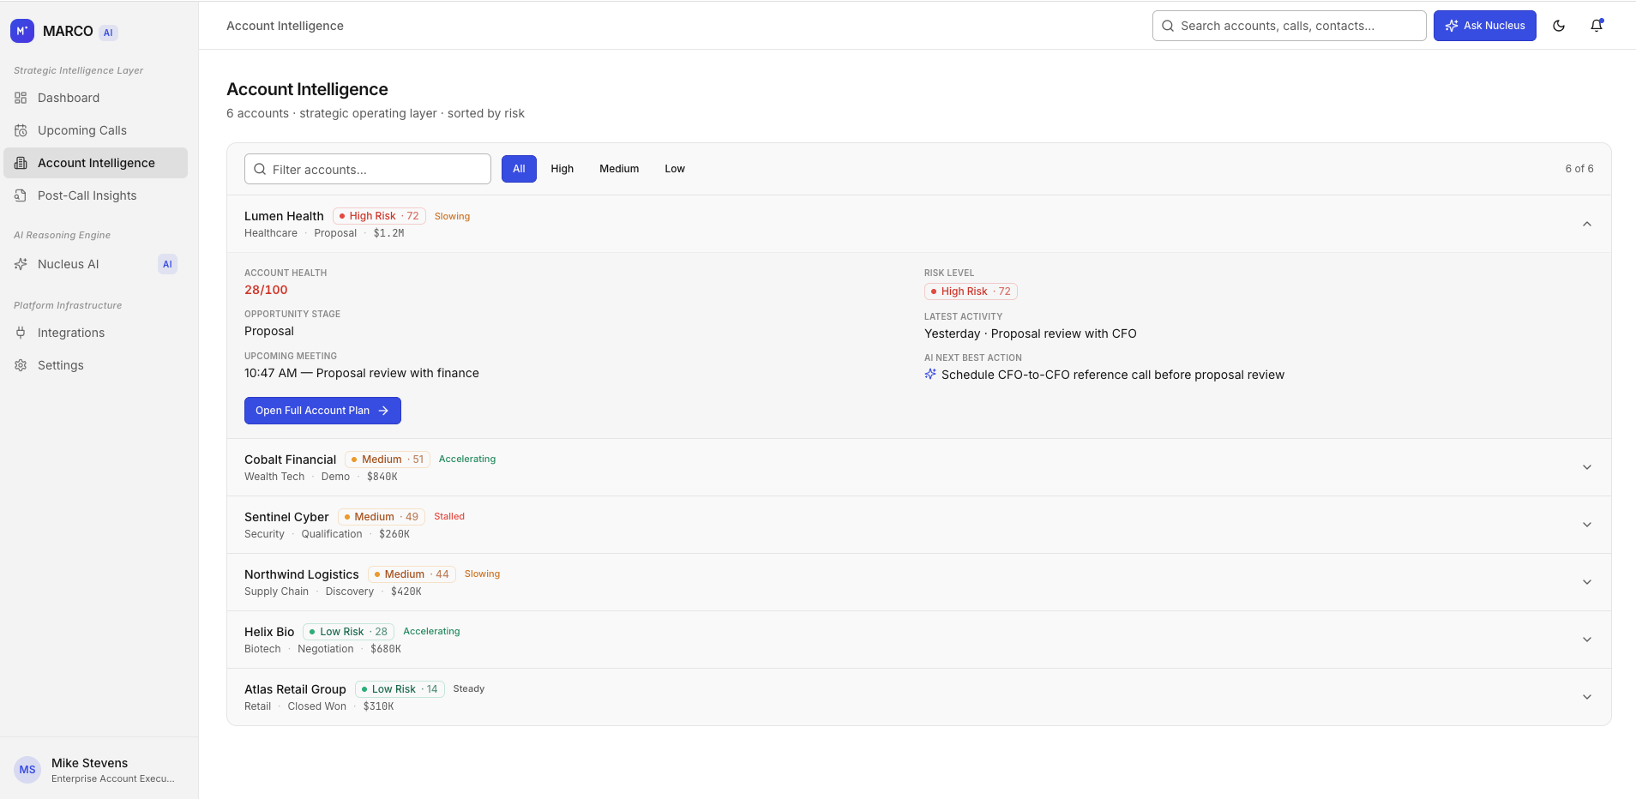Click the Low Risk 28 badge for Helix Bio
The width and height of the screenshot is (1636, 799).
click(348, 632)
